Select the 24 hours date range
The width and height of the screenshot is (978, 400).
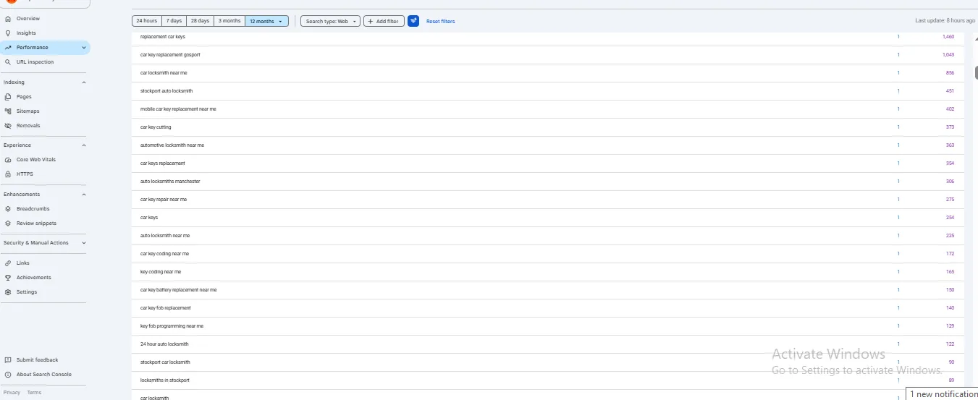click(x=147, y=21)
